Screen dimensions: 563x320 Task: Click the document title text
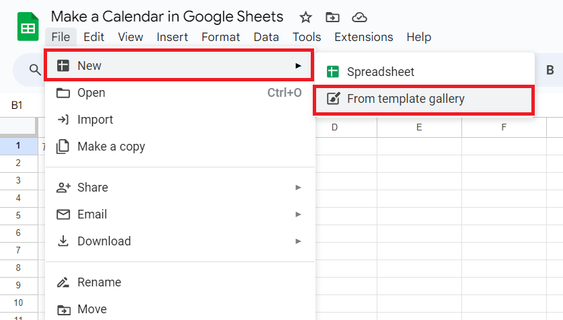(167, 17)
